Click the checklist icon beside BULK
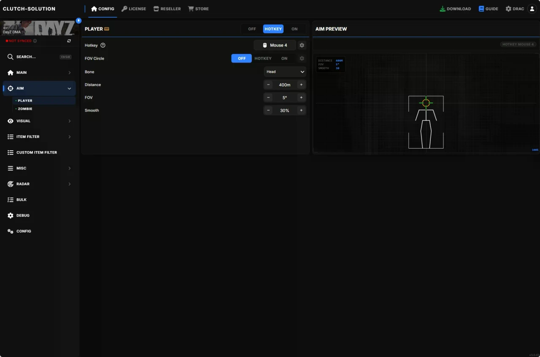This screenshot has width=540, height=357. [11, 200]
